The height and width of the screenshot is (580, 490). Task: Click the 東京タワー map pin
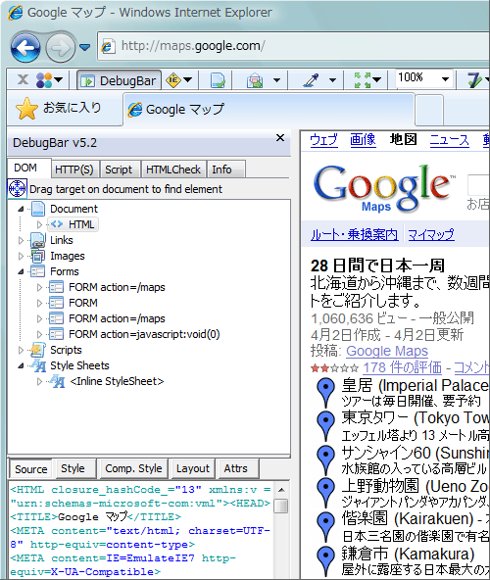[x=326, y=425]
